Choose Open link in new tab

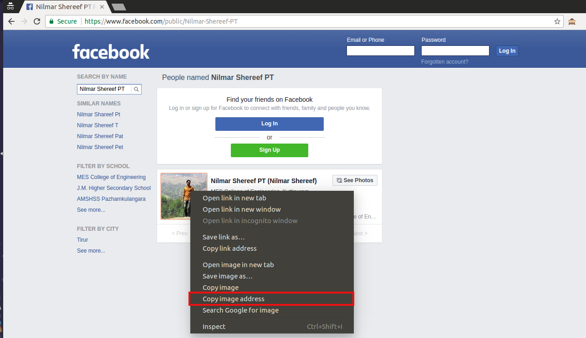click(272, 198)
